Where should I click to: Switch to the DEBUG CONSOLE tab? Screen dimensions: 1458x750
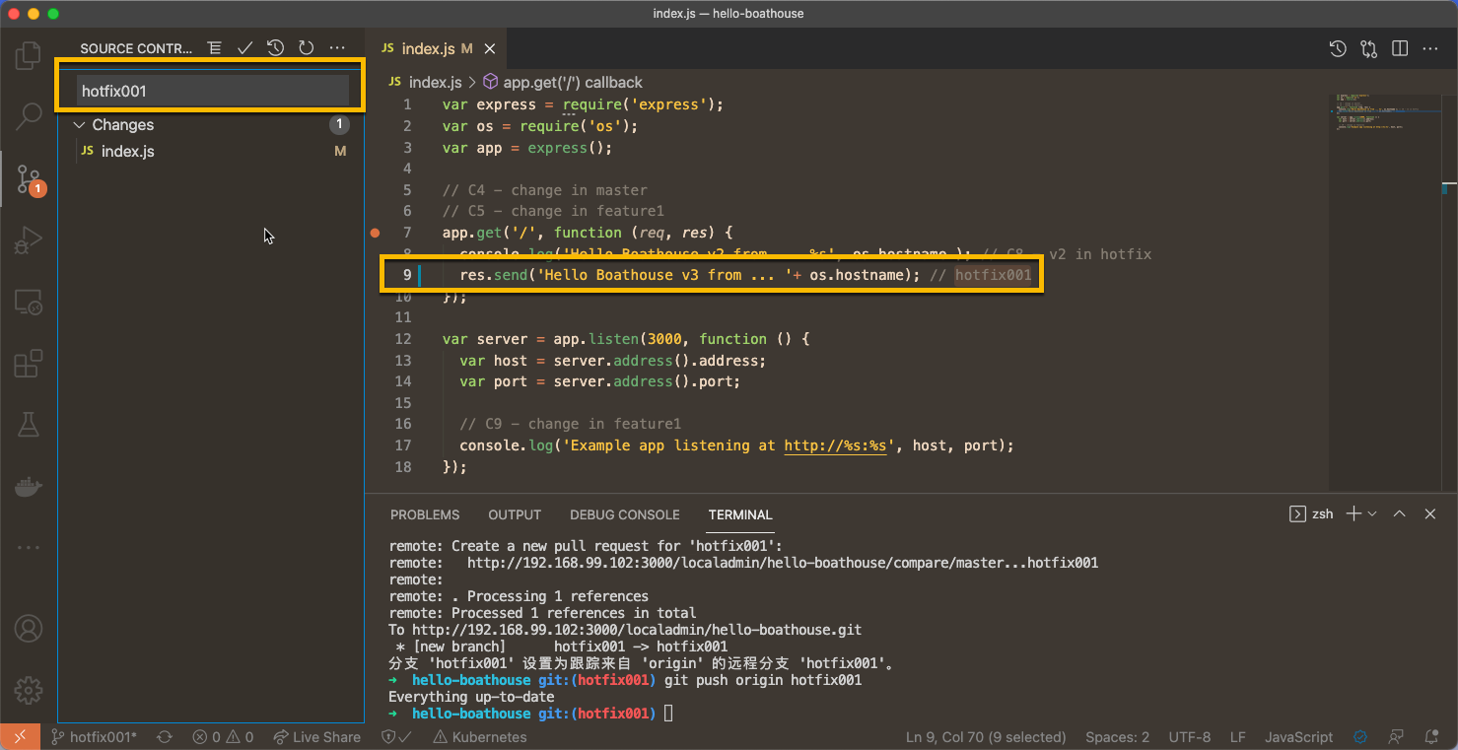tap(625, 514)
